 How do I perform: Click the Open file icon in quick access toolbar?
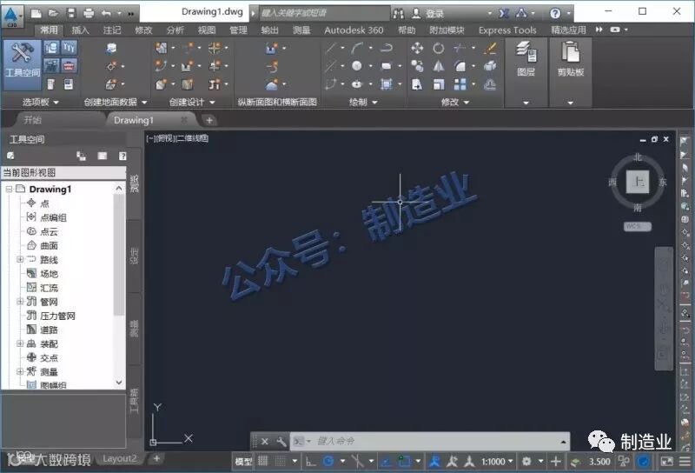(53, 13)
